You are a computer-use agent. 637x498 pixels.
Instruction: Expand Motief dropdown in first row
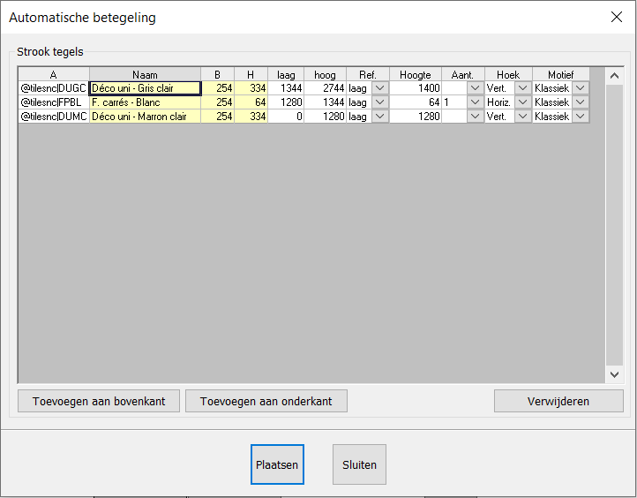click(x=581, y=88)
